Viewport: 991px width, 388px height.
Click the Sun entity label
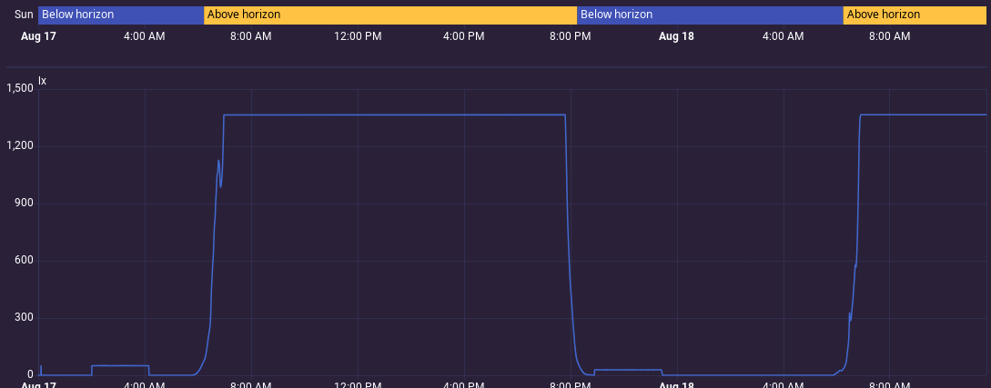pyautogui.click(x=24, y=15)
